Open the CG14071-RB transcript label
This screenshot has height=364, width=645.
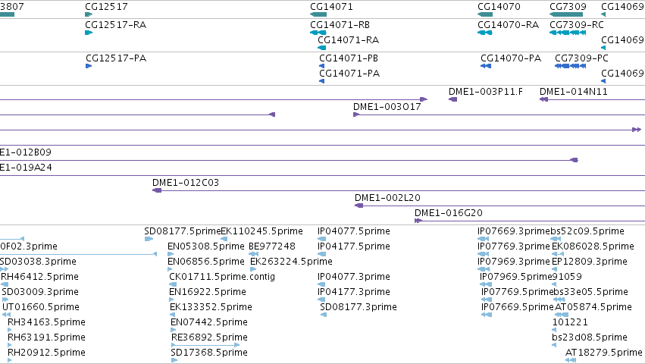click(x=340, y=25)
